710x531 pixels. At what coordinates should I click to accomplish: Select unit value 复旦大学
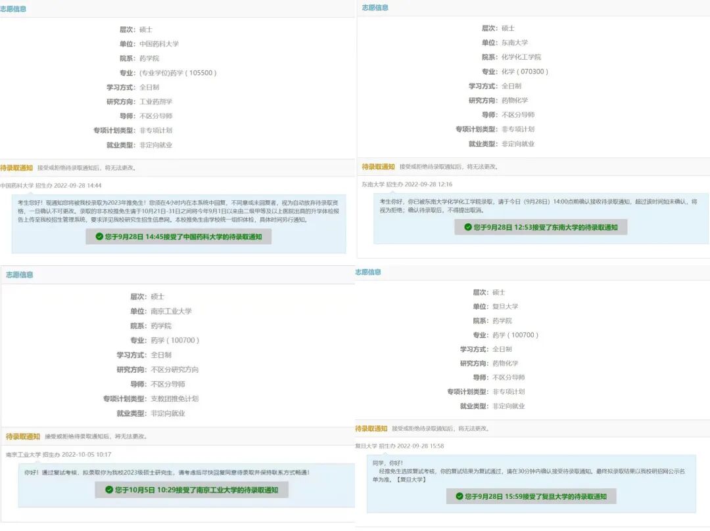click(506, 307)
